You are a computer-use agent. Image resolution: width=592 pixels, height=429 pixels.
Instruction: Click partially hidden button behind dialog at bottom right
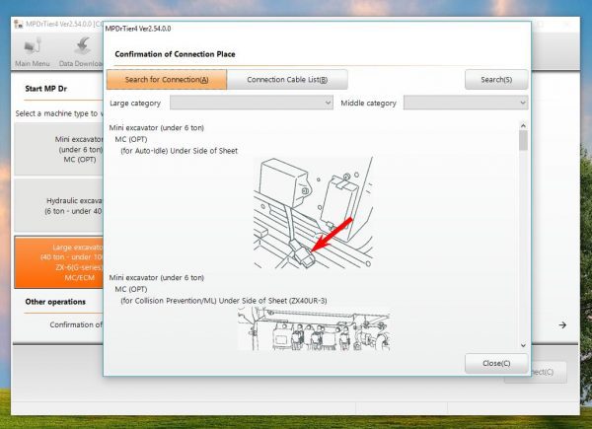coord(549,373)
